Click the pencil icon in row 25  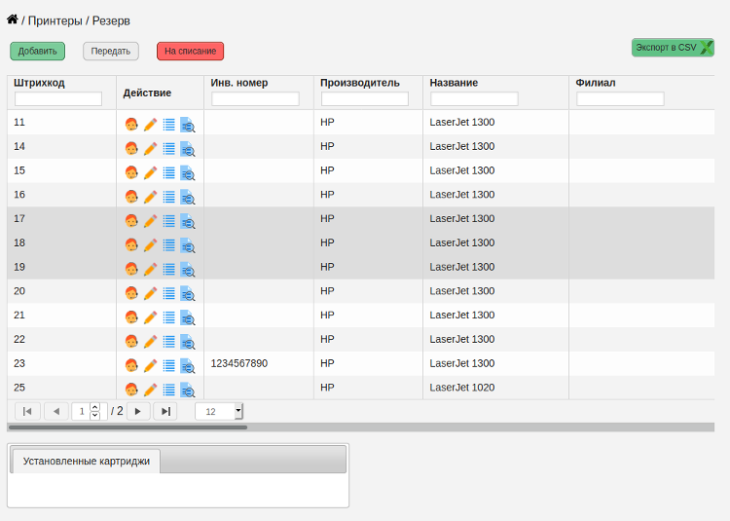click(150, 390)
